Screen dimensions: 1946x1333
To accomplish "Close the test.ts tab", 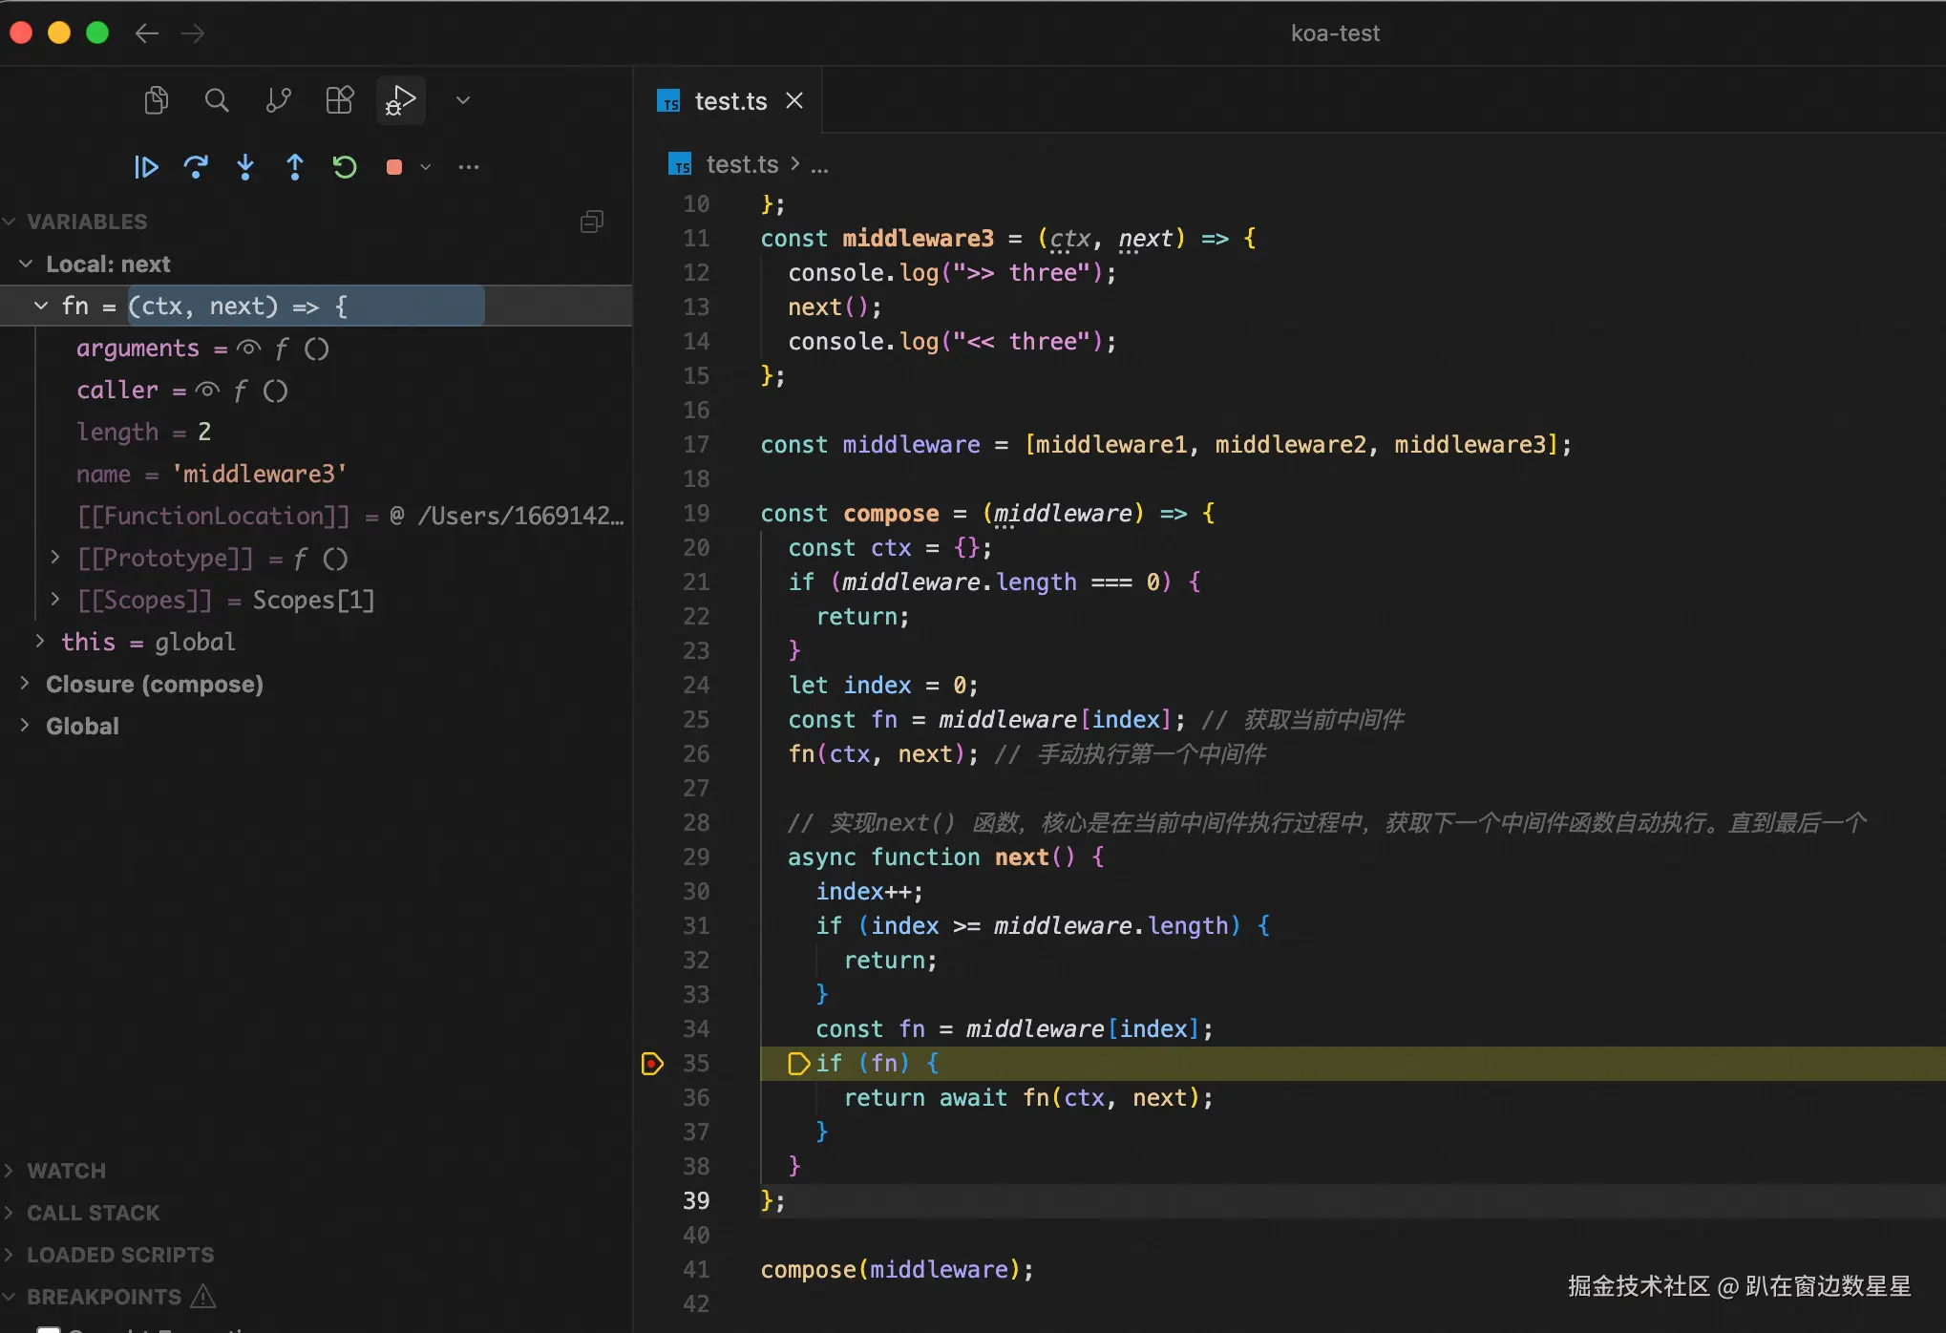I will [x=794, y=101].
